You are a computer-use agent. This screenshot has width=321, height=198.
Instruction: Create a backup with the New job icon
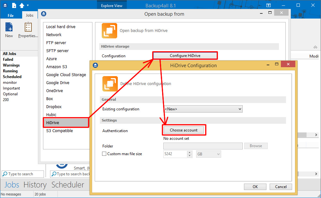coord(9,28)
